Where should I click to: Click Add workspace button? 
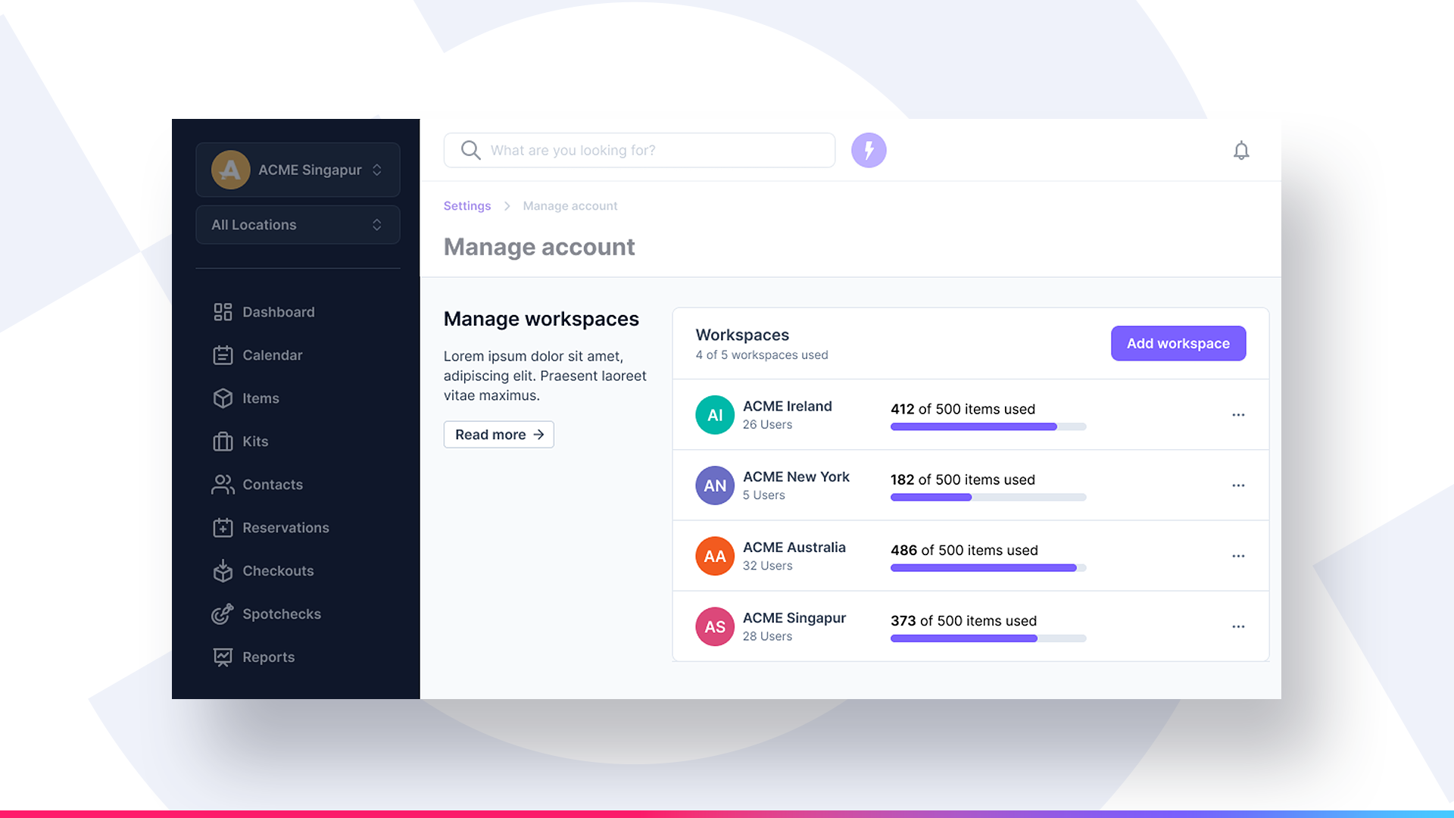click(x=1178, y=342)
